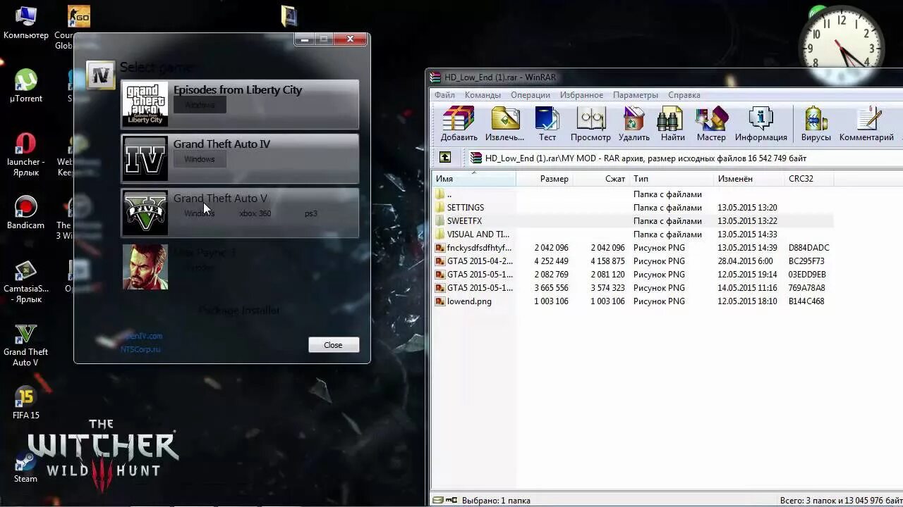The height and width of the screenshot is (507, 903).
Task: Click the Извлечь (Extract) toolbar icon
Action: (x=504, y=123)
